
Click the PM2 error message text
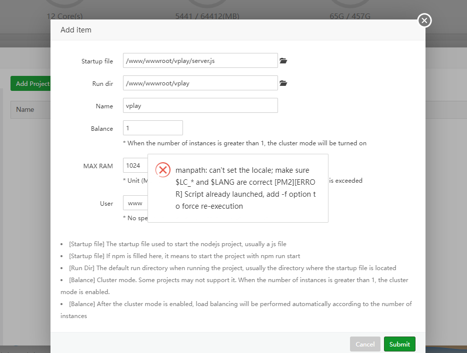[246, 188]
